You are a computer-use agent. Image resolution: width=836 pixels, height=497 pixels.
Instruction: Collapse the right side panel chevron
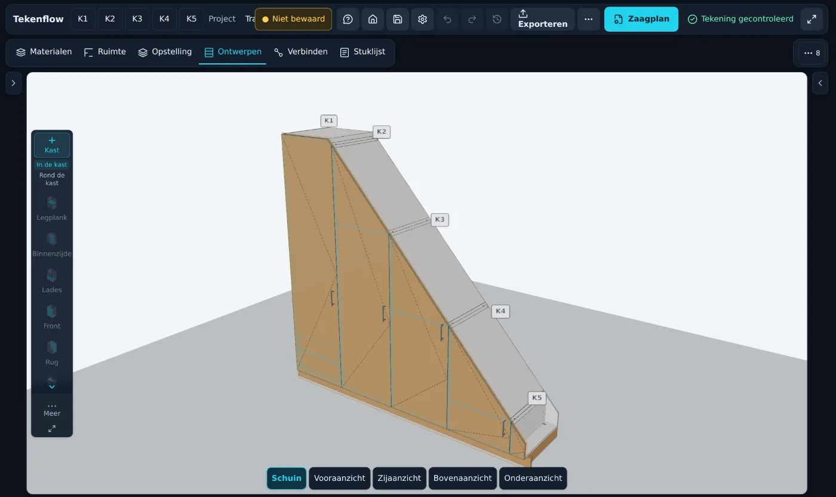820,83
